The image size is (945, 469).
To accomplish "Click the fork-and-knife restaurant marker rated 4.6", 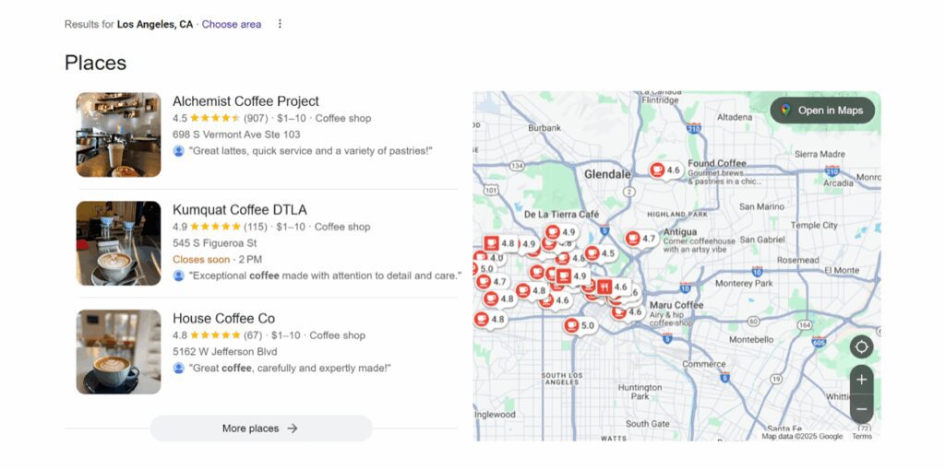I will click(x=613, y=287).
